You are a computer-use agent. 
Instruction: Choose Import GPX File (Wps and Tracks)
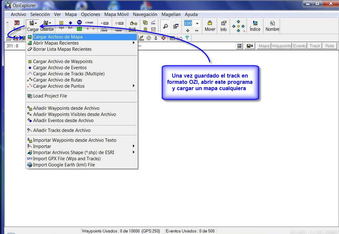point(82,158)
